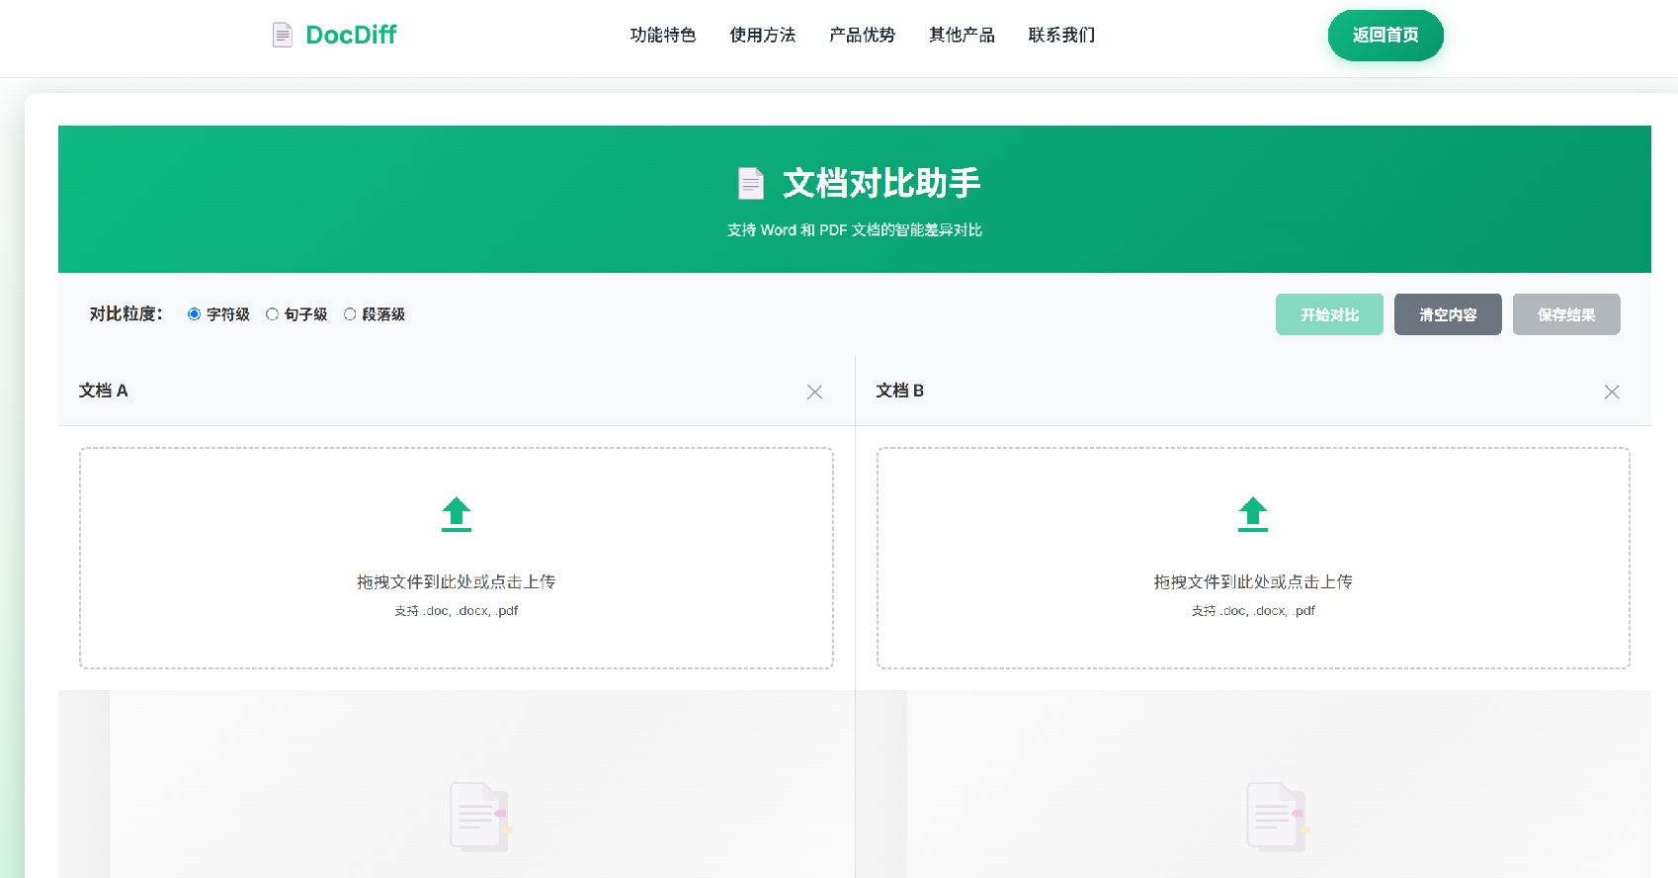Click the 文档 A panel title

click(x=104, y=391)
